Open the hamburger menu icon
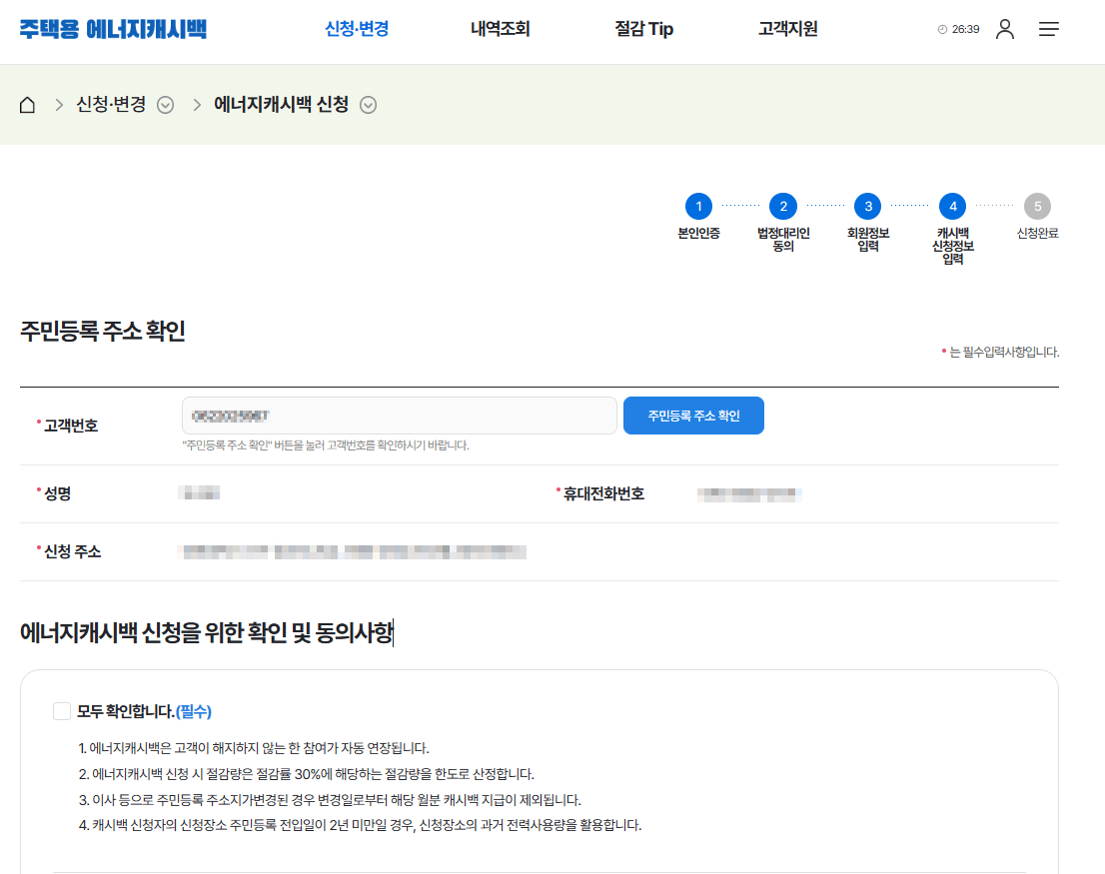This screenshot has height=874, width=1105. 1049,29
